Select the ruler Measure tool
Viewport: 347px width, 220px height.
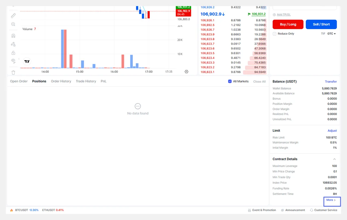13,15
